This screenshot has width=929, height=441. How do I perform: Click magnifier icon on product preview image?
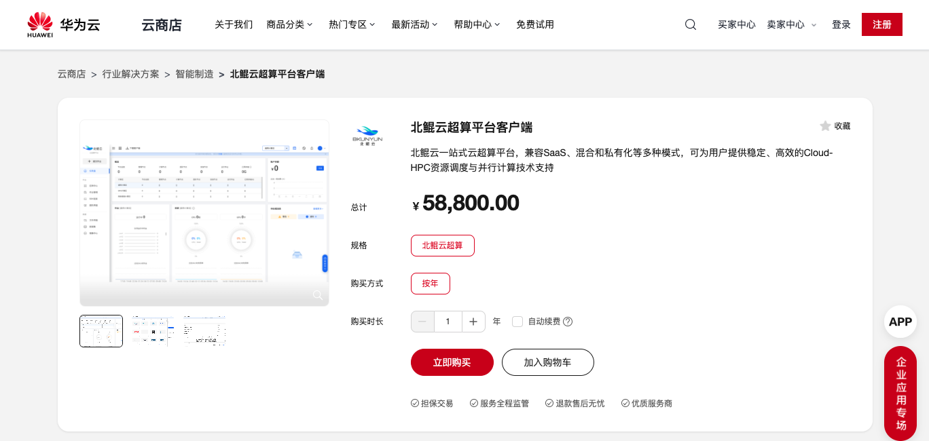click(x=317, y=295)
